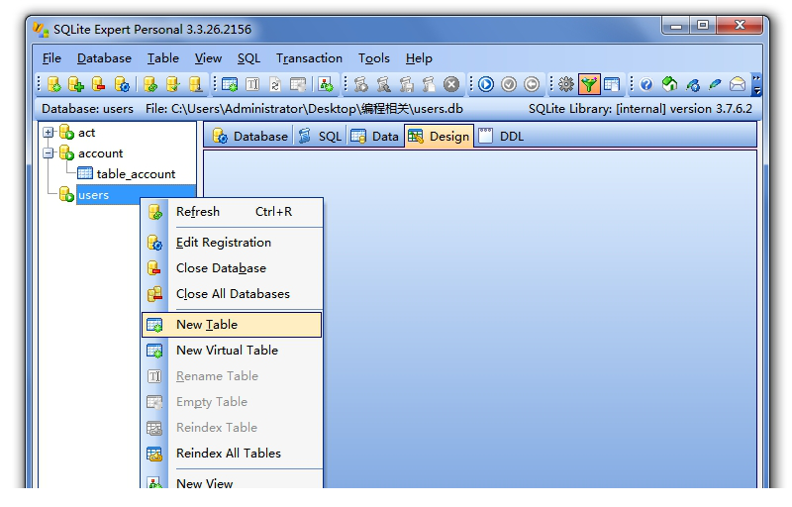Choose New Virtual Table from the context menu
The width and height of the screenshot is (792, 507).
(232, 351)
